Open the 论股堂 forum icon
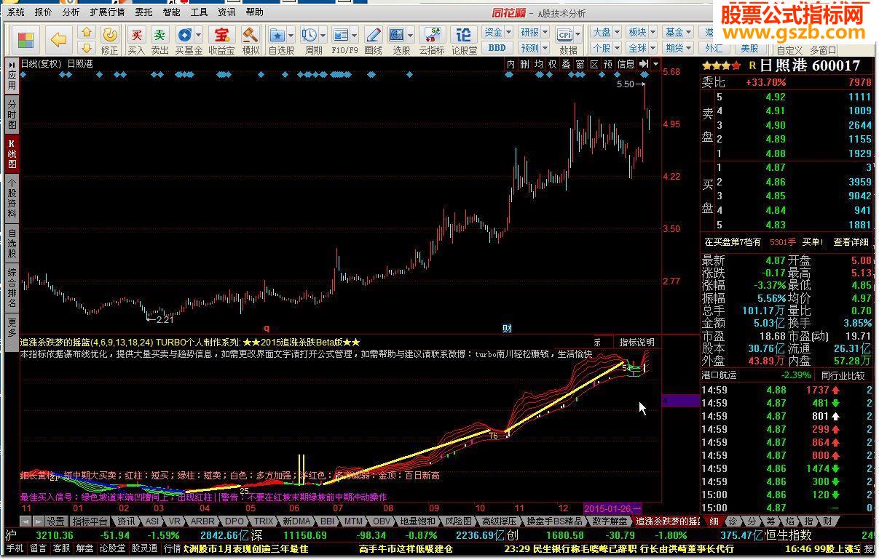 464,40
